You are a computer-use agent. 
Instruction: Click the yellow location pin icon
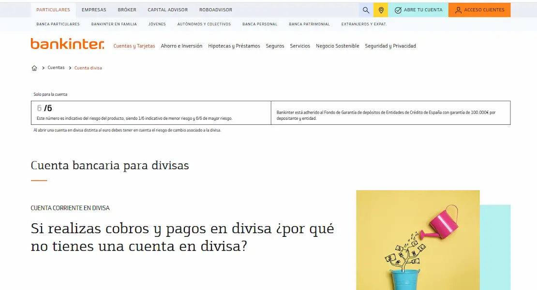pos(381,10)
